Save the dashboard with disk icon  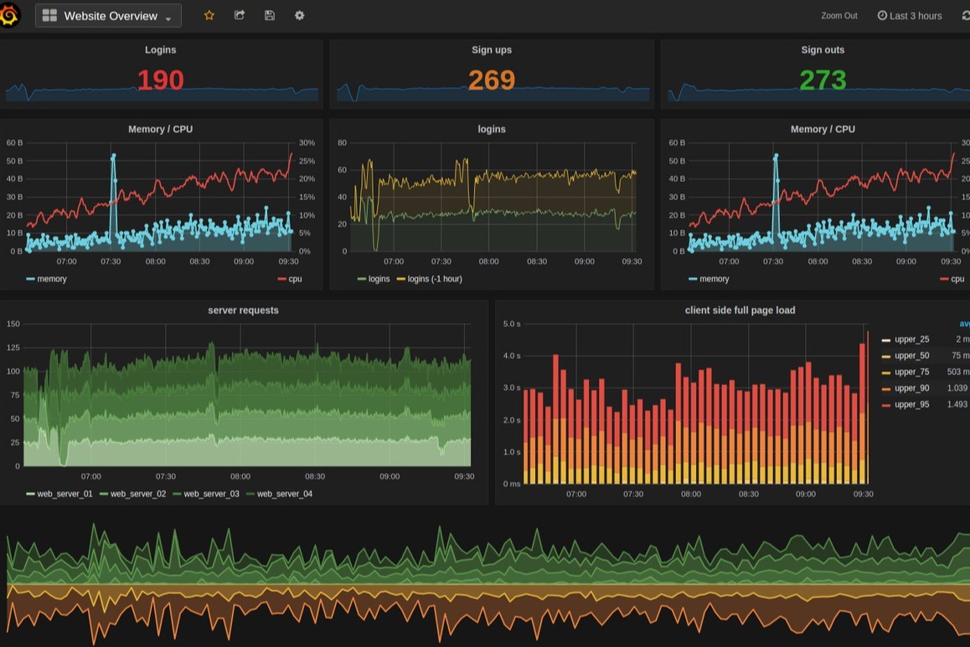tap(269, 15)
